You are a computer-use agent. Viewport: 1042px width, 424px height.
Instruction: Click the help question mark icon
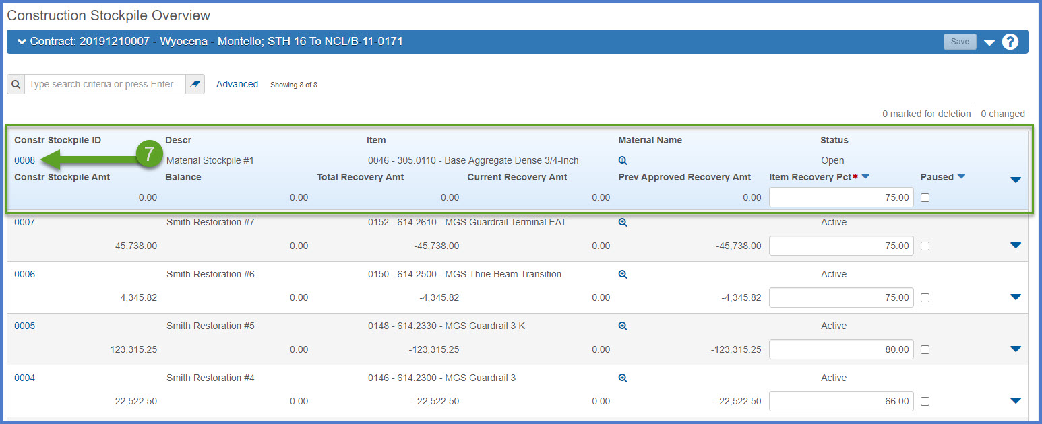coord(1010,42)
